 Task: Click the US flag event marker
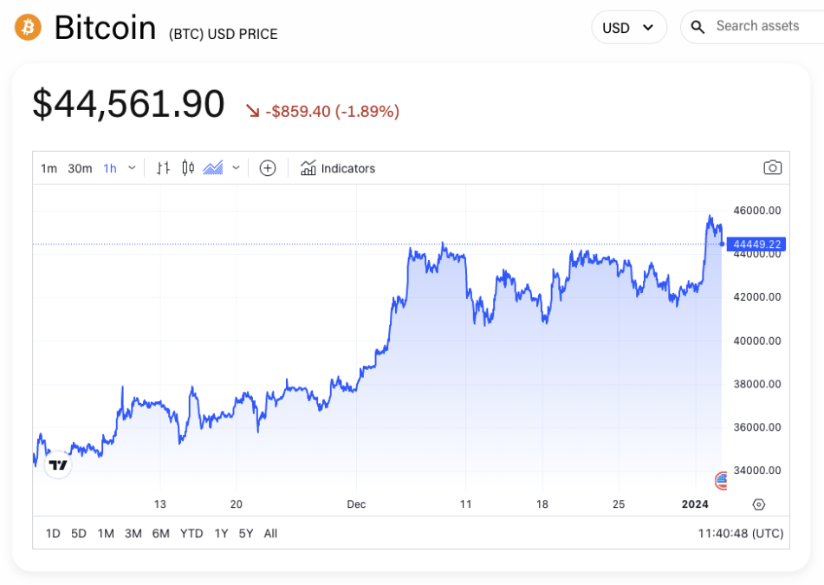[x=721, y=479]
